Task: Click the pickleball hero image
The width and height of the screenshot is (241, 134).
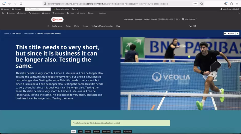Action: coord(180,74)
